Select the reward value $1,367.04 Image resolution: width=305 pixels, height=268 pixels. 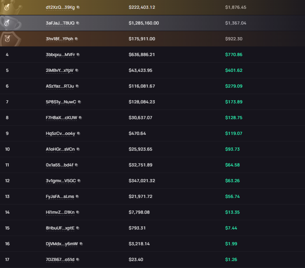[235, 23]
